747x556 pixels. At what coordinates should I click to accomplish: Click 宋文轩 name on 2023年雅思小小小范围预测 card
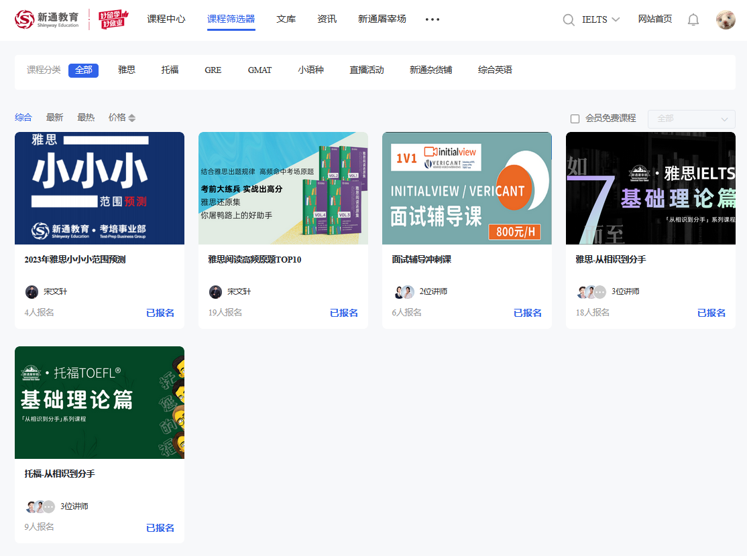tap(55, 291)
